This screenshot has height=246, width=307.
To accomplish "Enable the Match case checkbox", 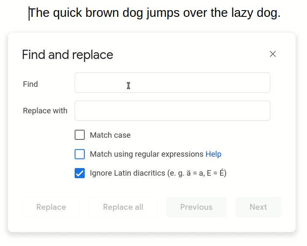I will pos(80,135).
